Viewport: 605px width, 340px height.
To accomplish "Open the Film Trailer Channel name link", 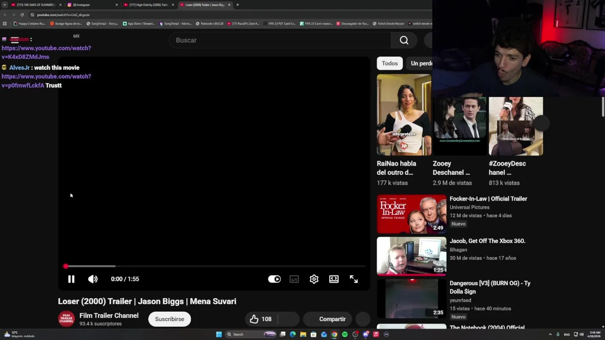I will click(x=109, y=315).
